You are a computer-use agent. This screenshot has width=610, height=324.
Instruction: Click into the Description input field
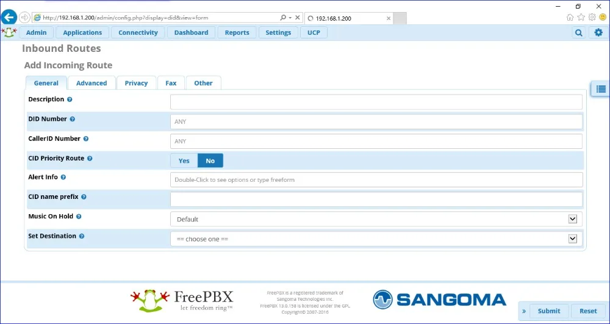pyautogui.click(x=376, y=102)
